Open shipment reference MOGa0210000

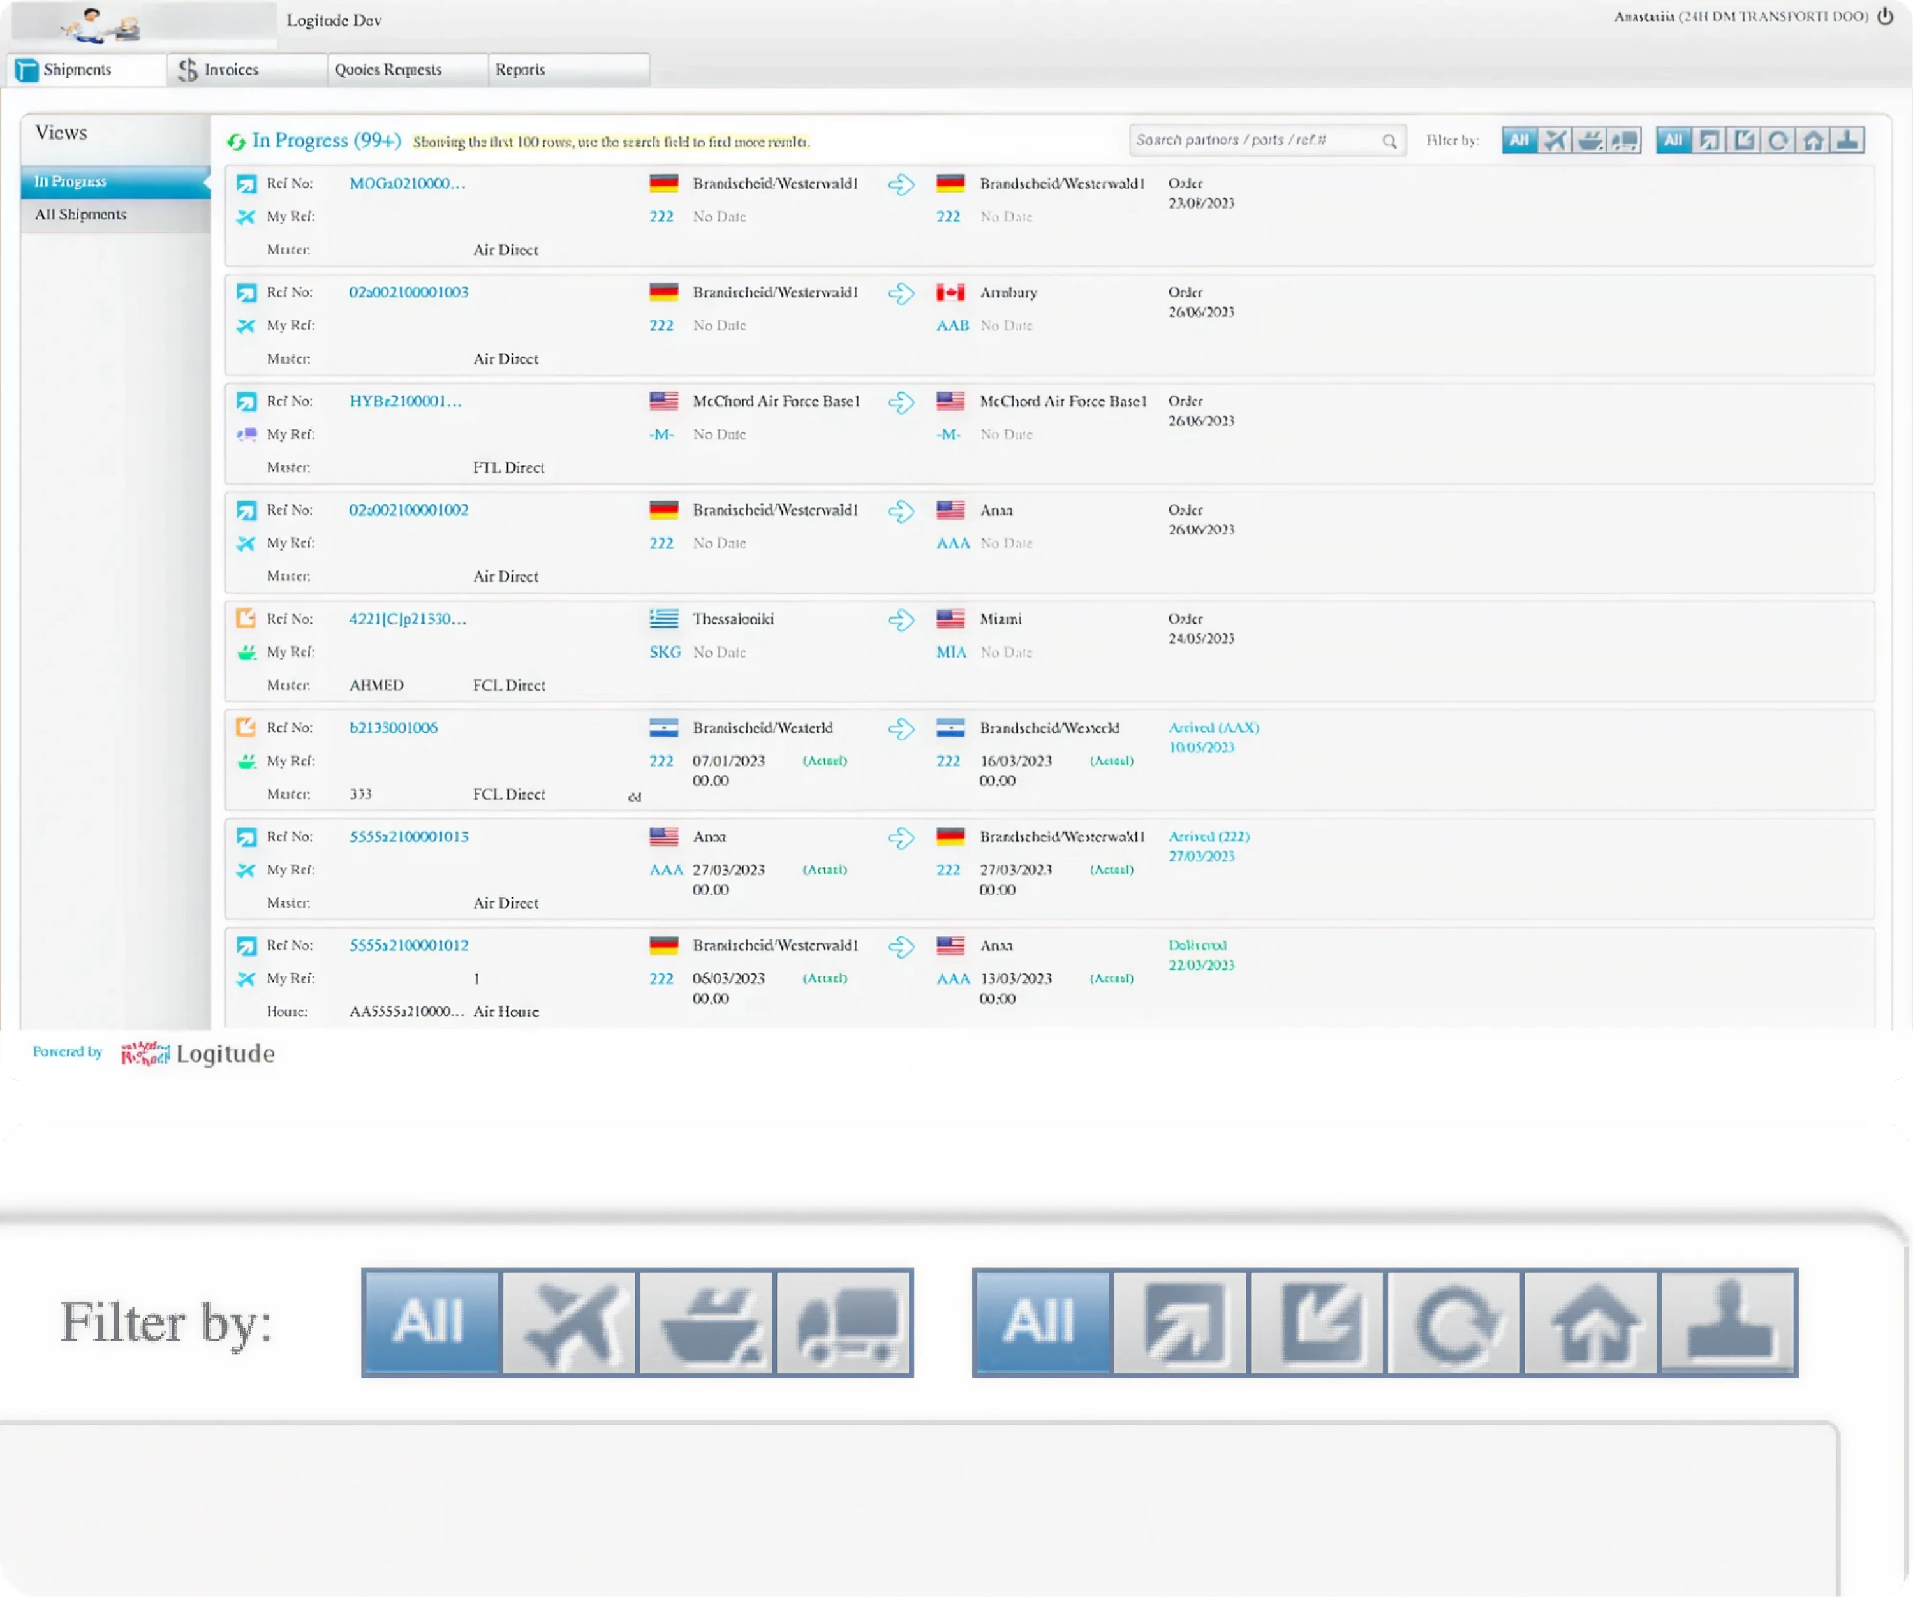(406, 183)
